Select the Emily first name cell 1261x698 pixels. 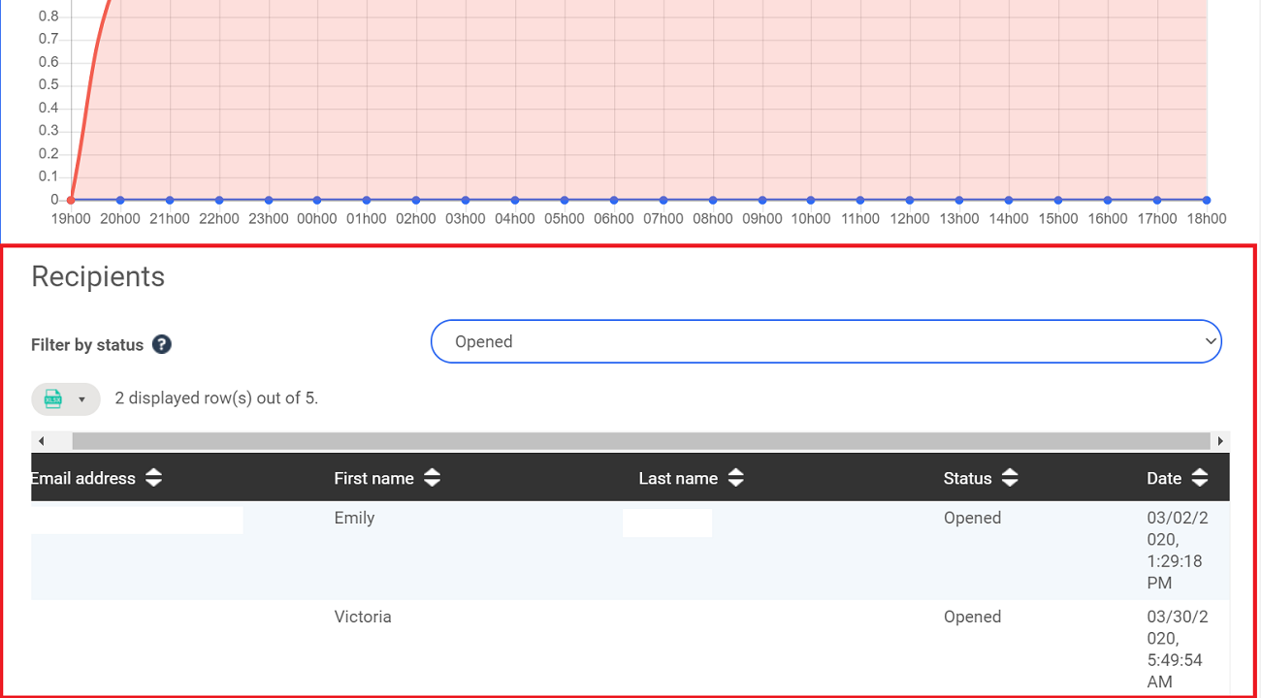tap(354, 518)
